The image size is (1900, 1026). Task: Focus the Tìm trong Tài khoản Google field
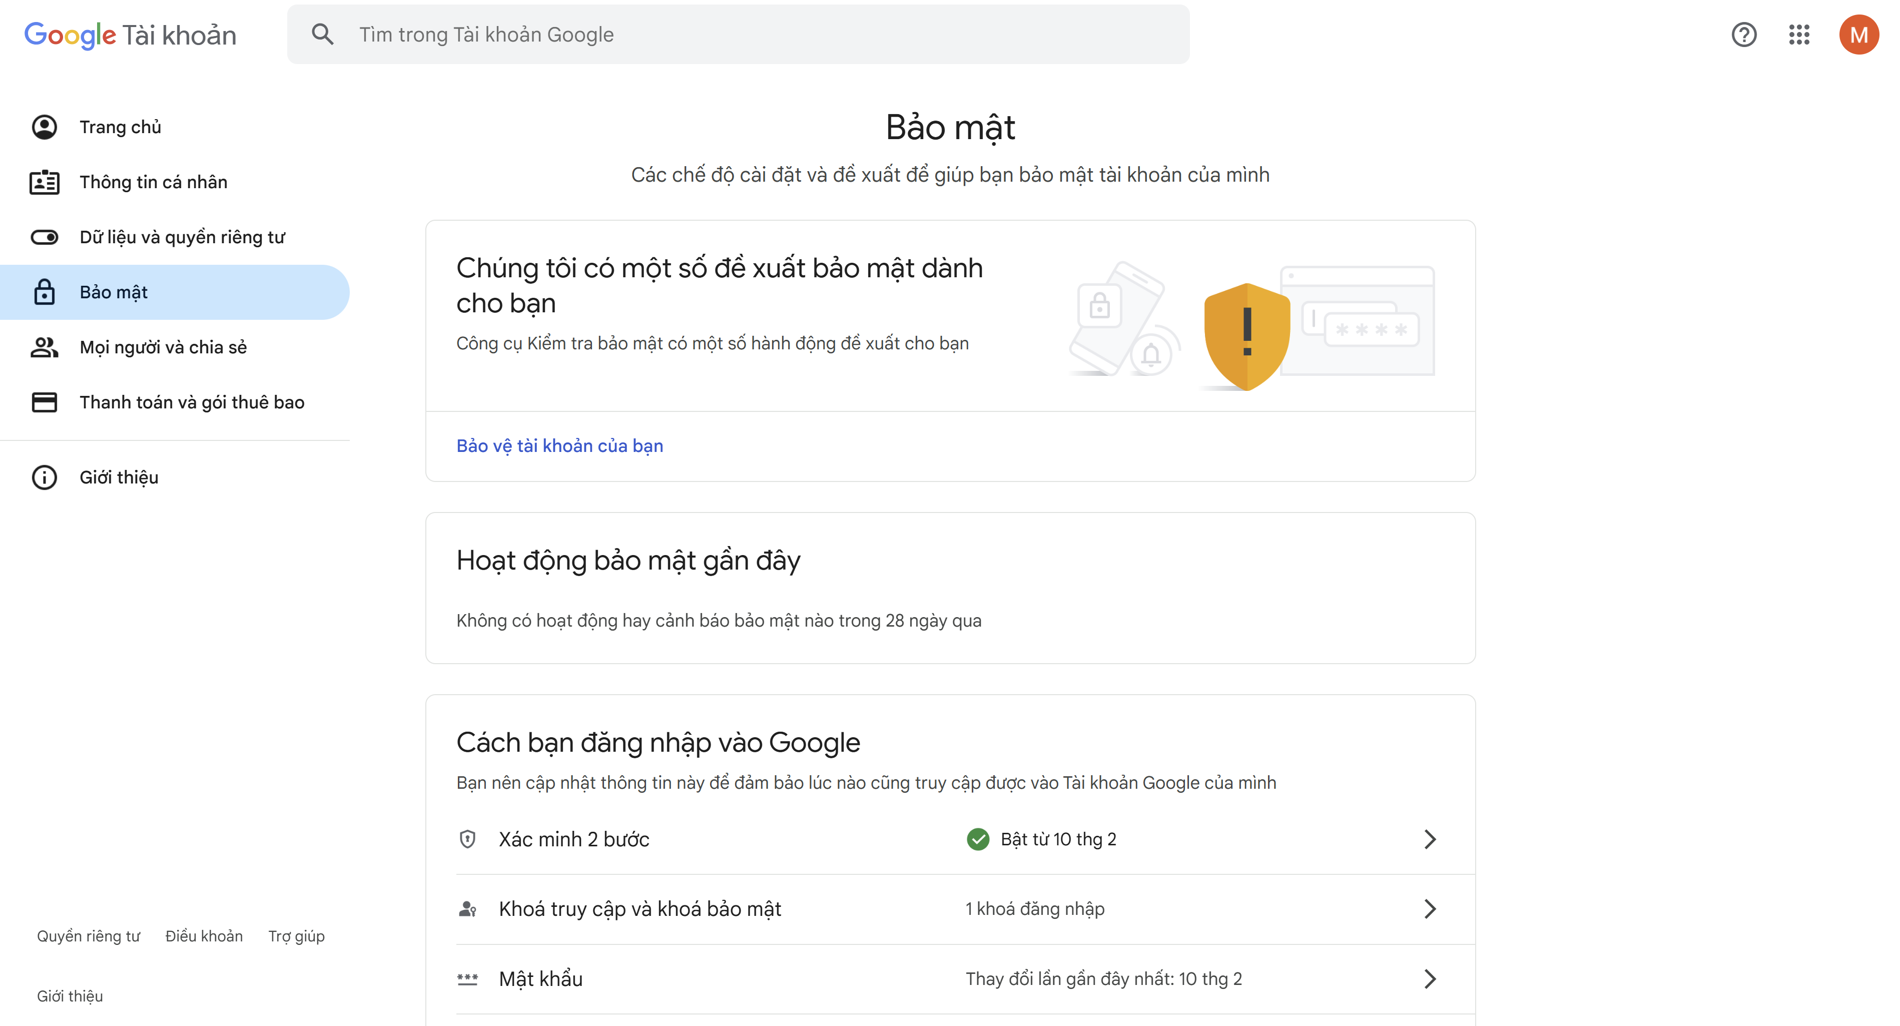tap(738, 34)
